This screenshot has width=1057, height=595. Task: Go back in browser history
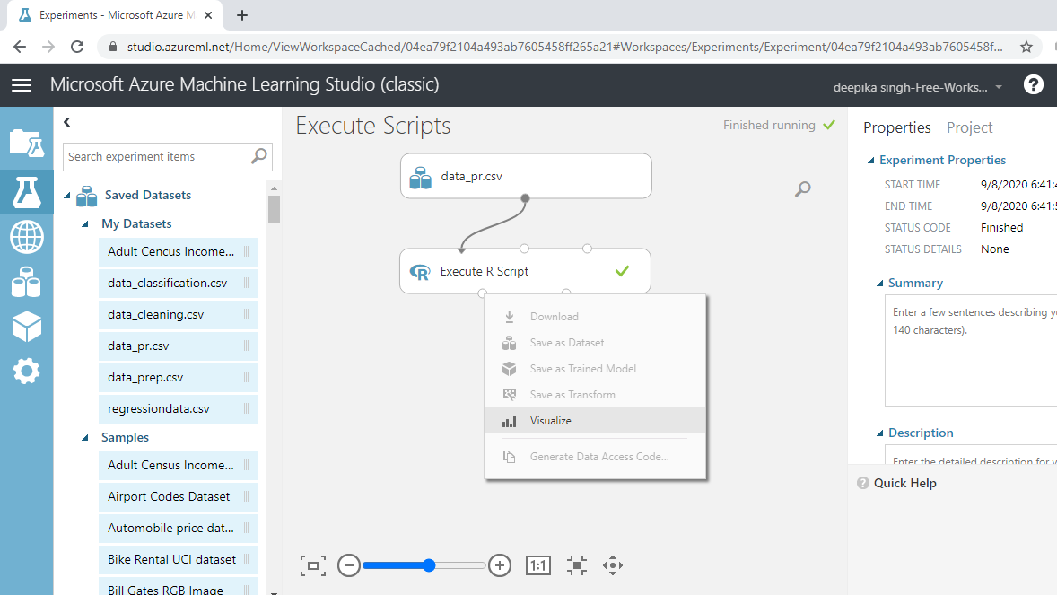20,47
